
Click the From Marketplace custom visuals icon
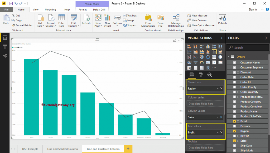pyautogui.click(x=148, y=20)
